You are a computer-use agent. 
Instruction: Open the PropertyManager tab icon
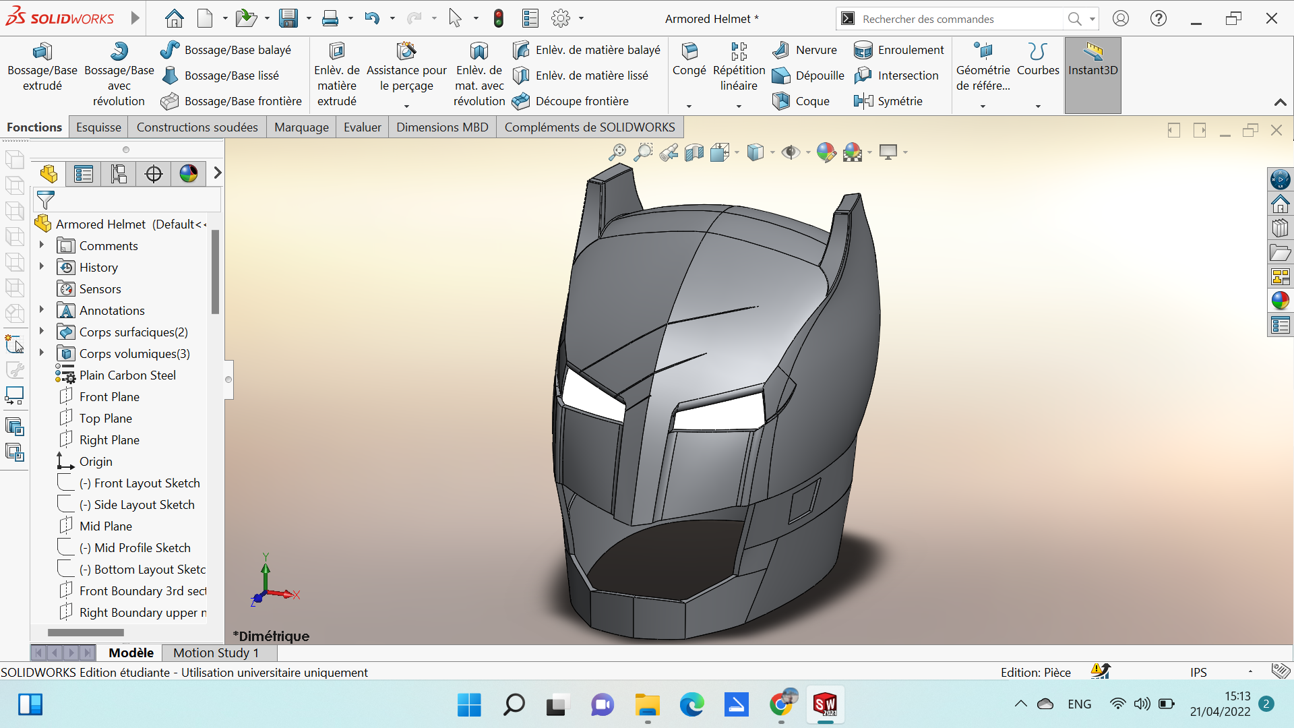(x=84, y=174)
